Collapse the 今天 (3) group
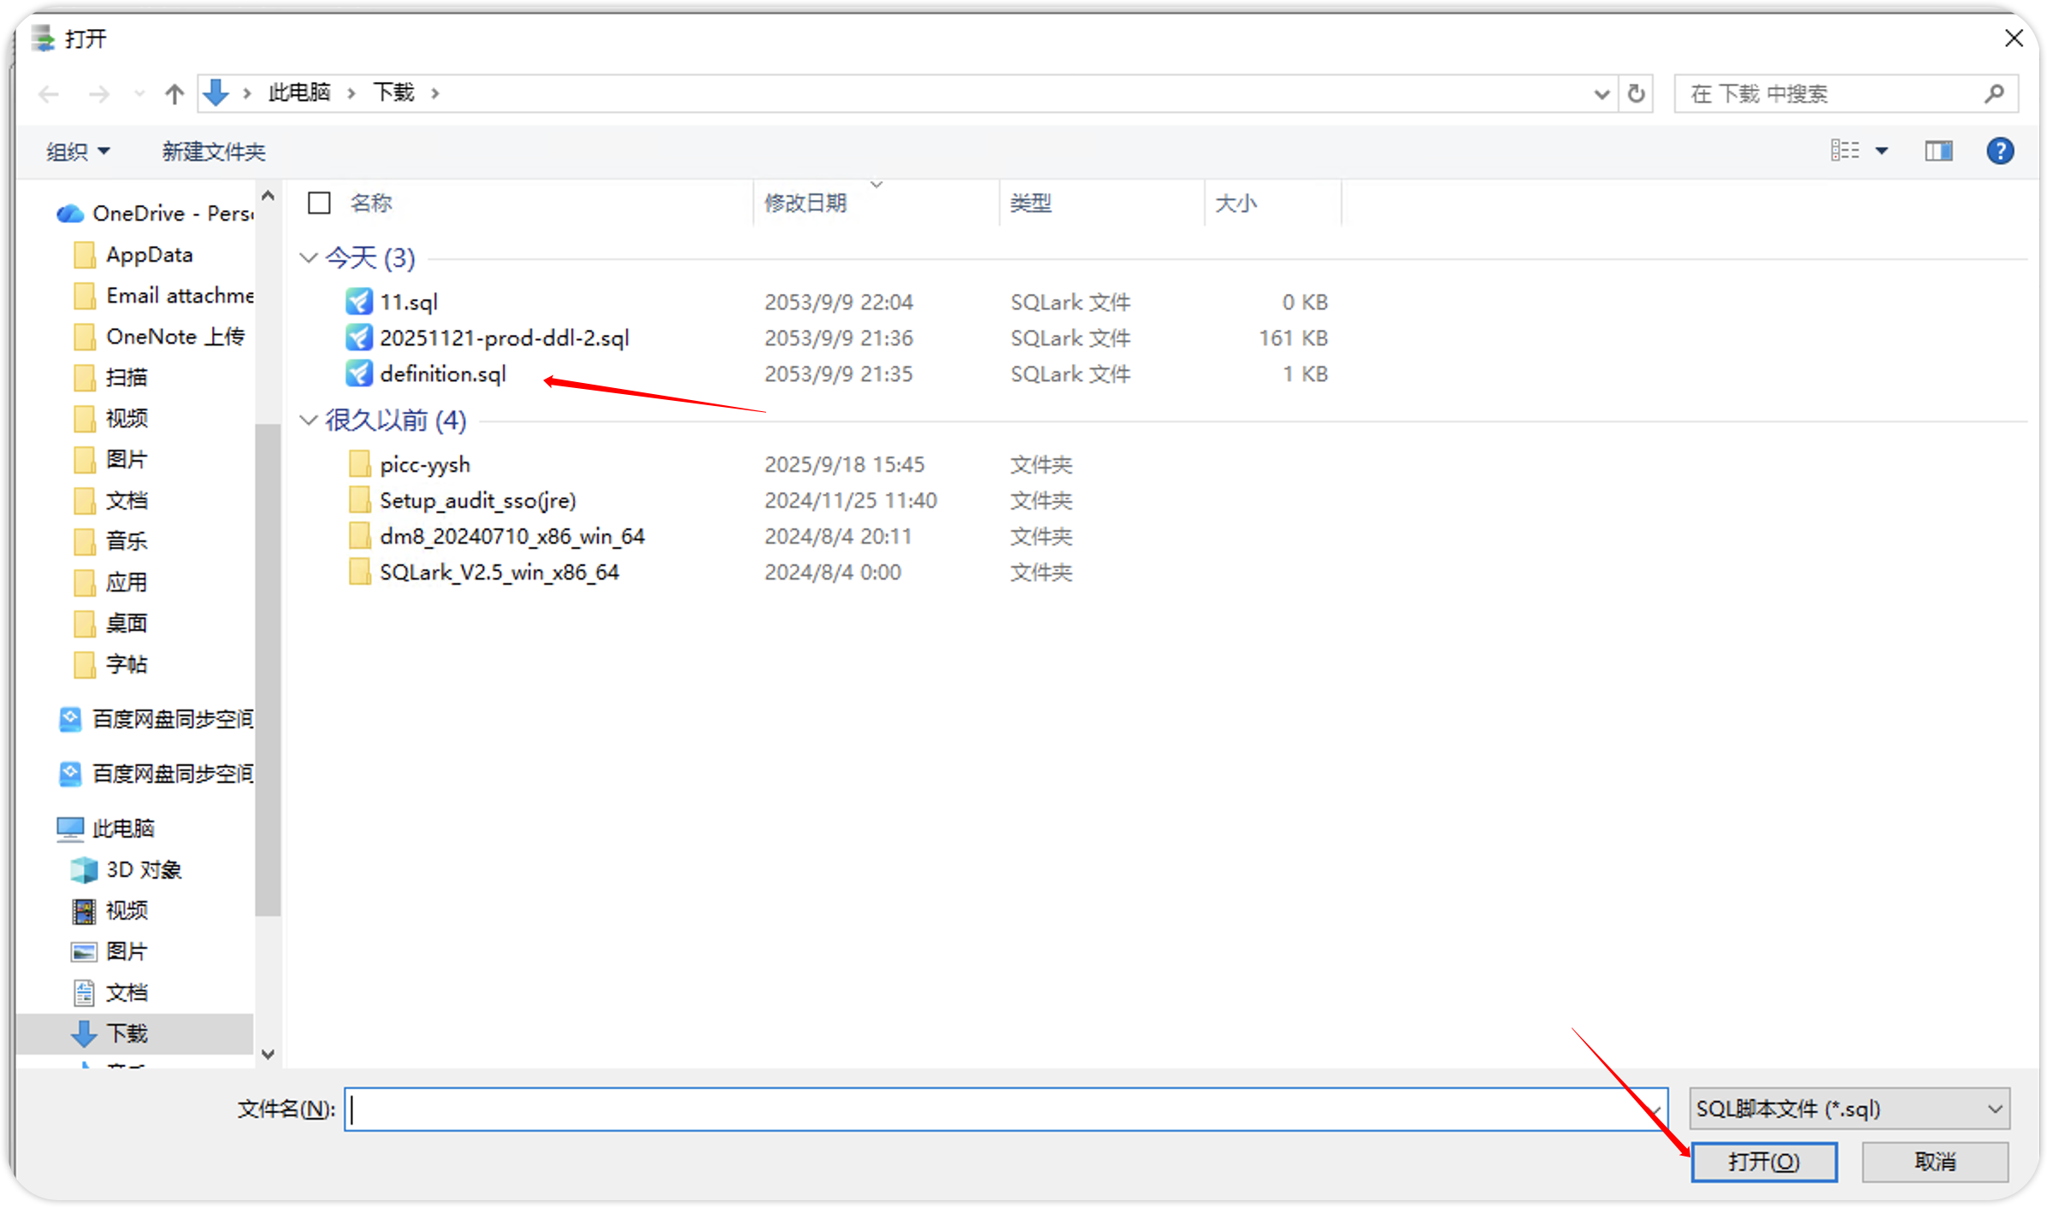2047x1207 pixels. (x=309, y=257)
